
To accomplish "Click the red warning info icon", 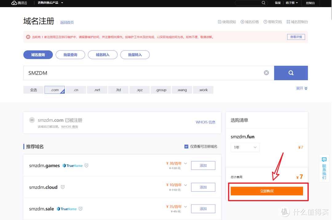I will pos(28,37).
